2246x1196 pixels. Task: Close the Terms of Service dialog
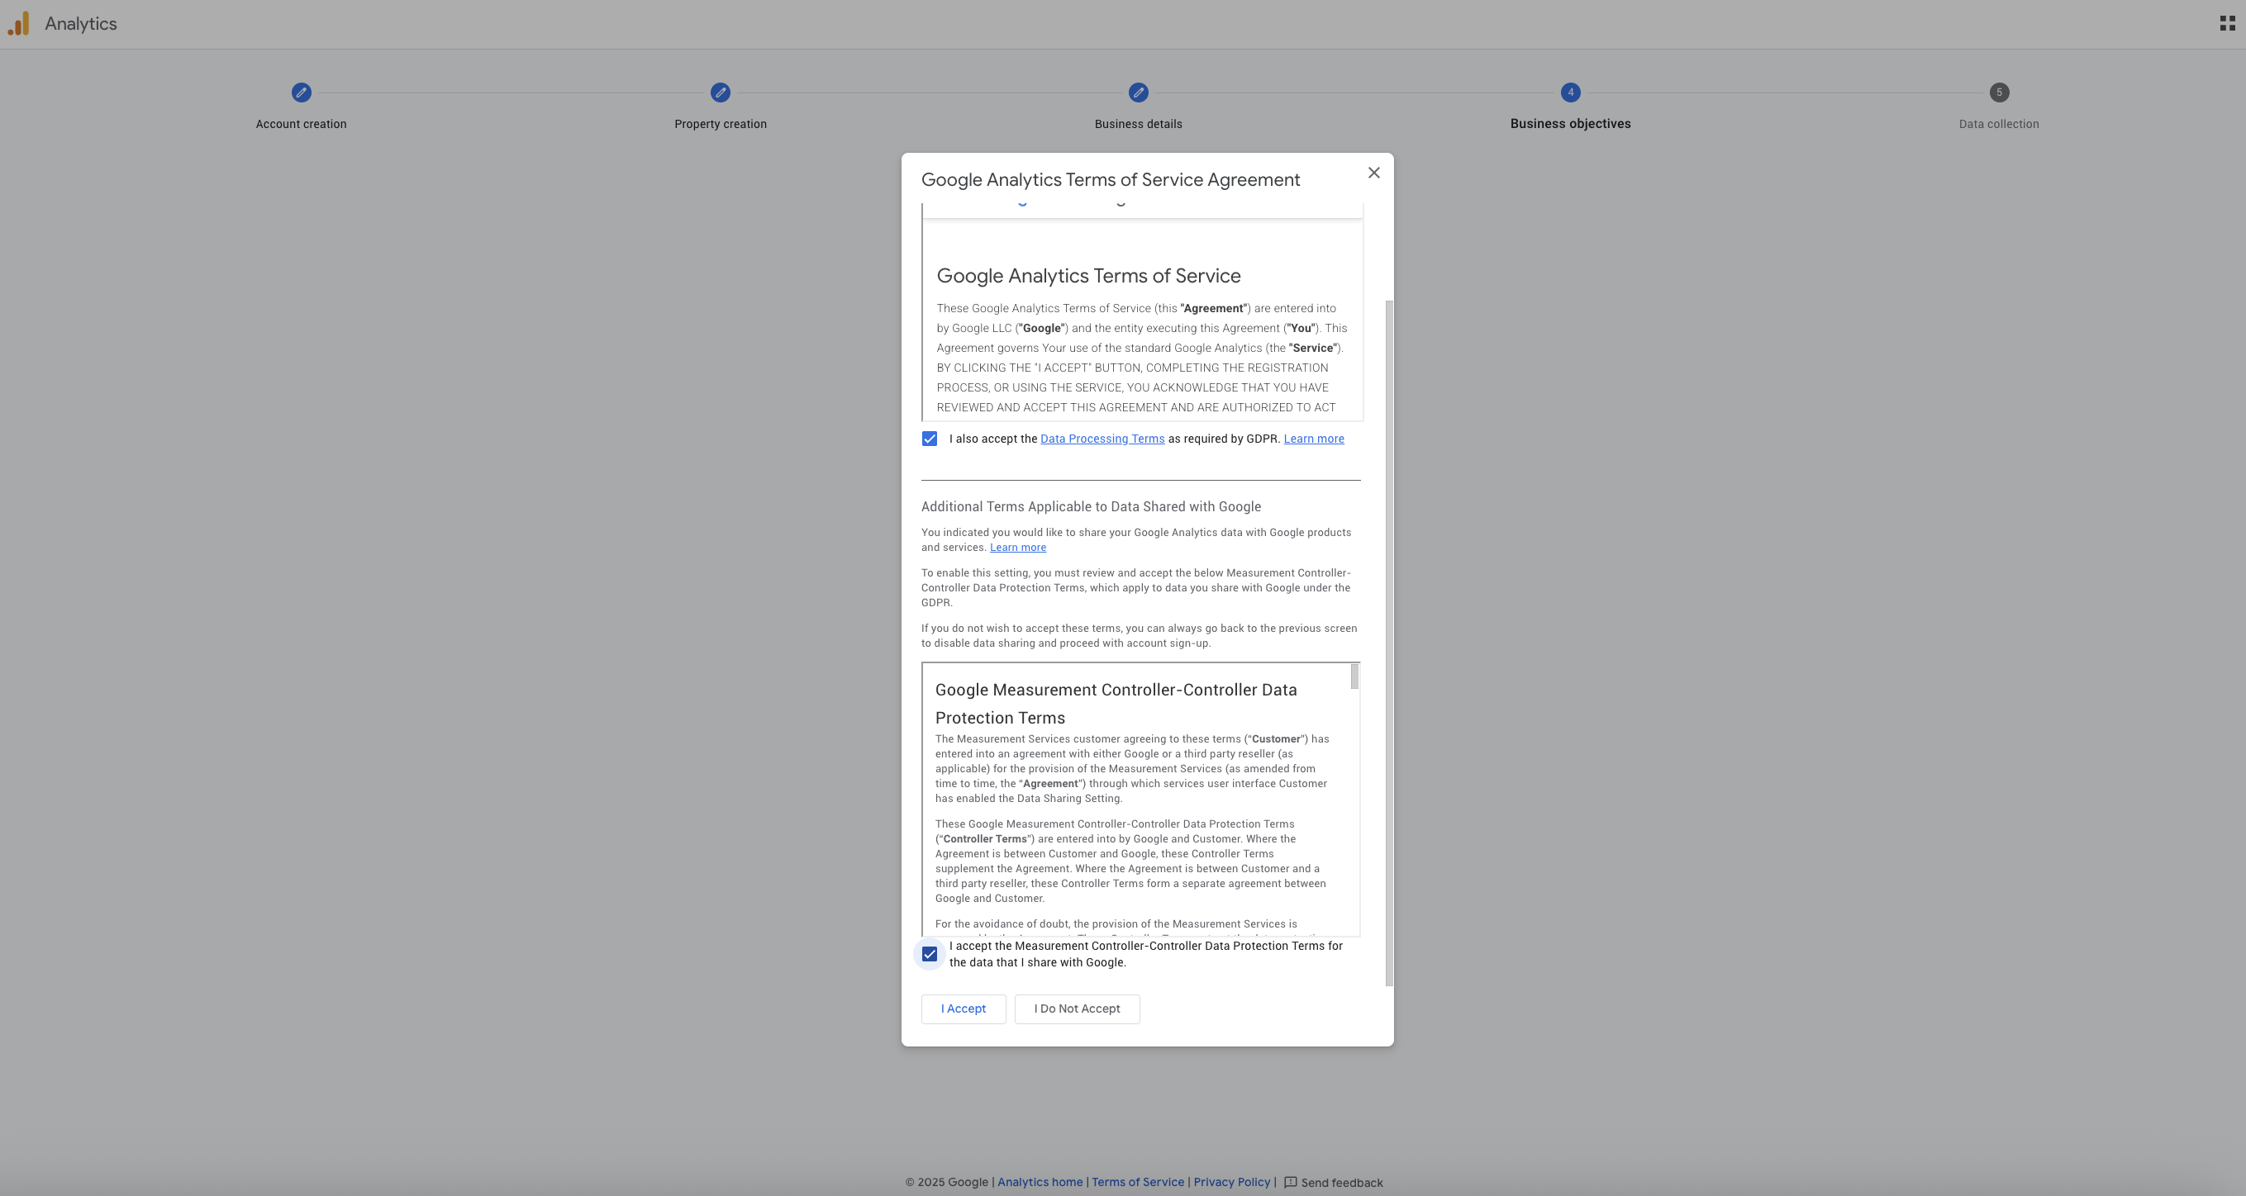pos(1374,173)
